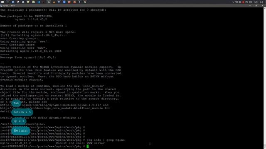Click the "Extracting nginx-1.18.0_45,2: 100%" line
Screen dimensions: 266x149
point(31,51)
